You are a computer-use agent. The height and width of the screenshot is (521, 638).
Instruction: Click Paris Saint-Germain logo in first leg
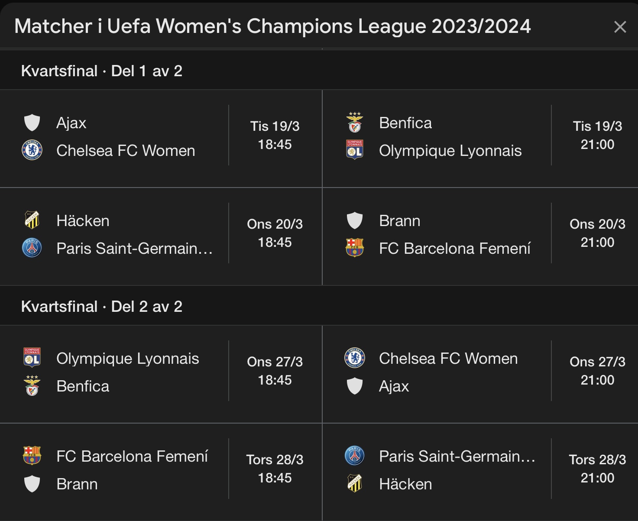pos(32,248)
